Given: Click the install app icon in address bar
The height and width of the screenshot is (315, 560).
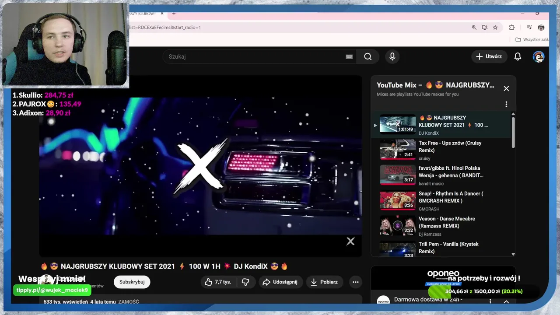Looking at the screenshot, I should (485, 27).
